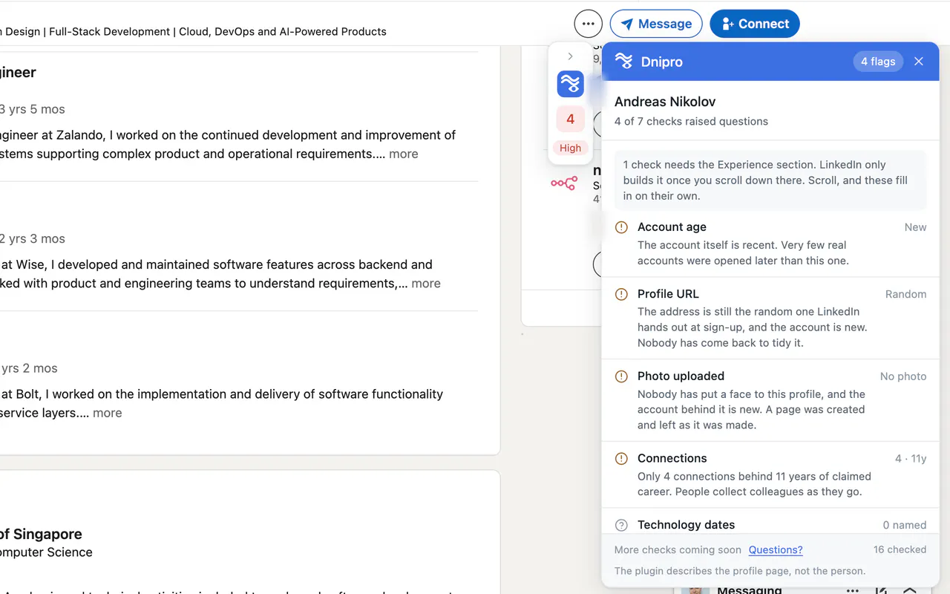Select the "Profile URL" check title
Image resolution: width=950 pixels, height=594 pixels.
tap(668, 294)
